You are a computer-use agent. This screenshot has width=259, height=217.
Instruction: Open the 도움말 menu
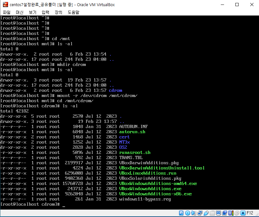pos(73,12)
